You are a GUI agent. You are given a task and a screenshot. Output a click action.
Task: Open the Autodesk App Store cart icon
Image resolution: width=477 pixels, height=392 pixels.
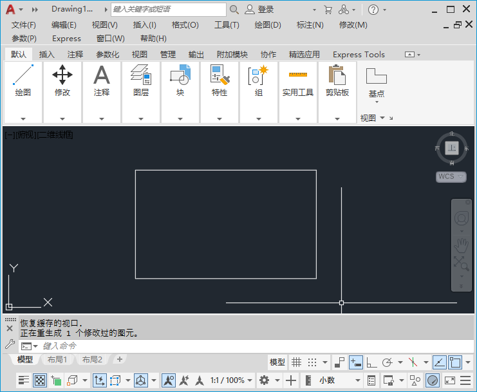click(328, 10)
